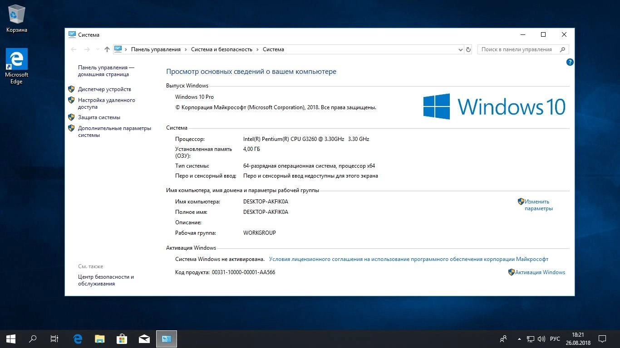
Task: Click the shield icon beside Изменить параметры
Action: [521, 201]
